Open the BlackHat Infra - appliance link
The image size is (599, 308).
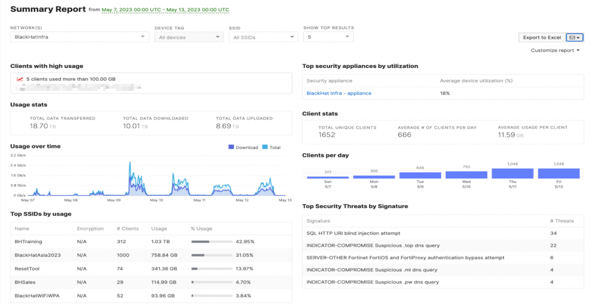(339, 93)
